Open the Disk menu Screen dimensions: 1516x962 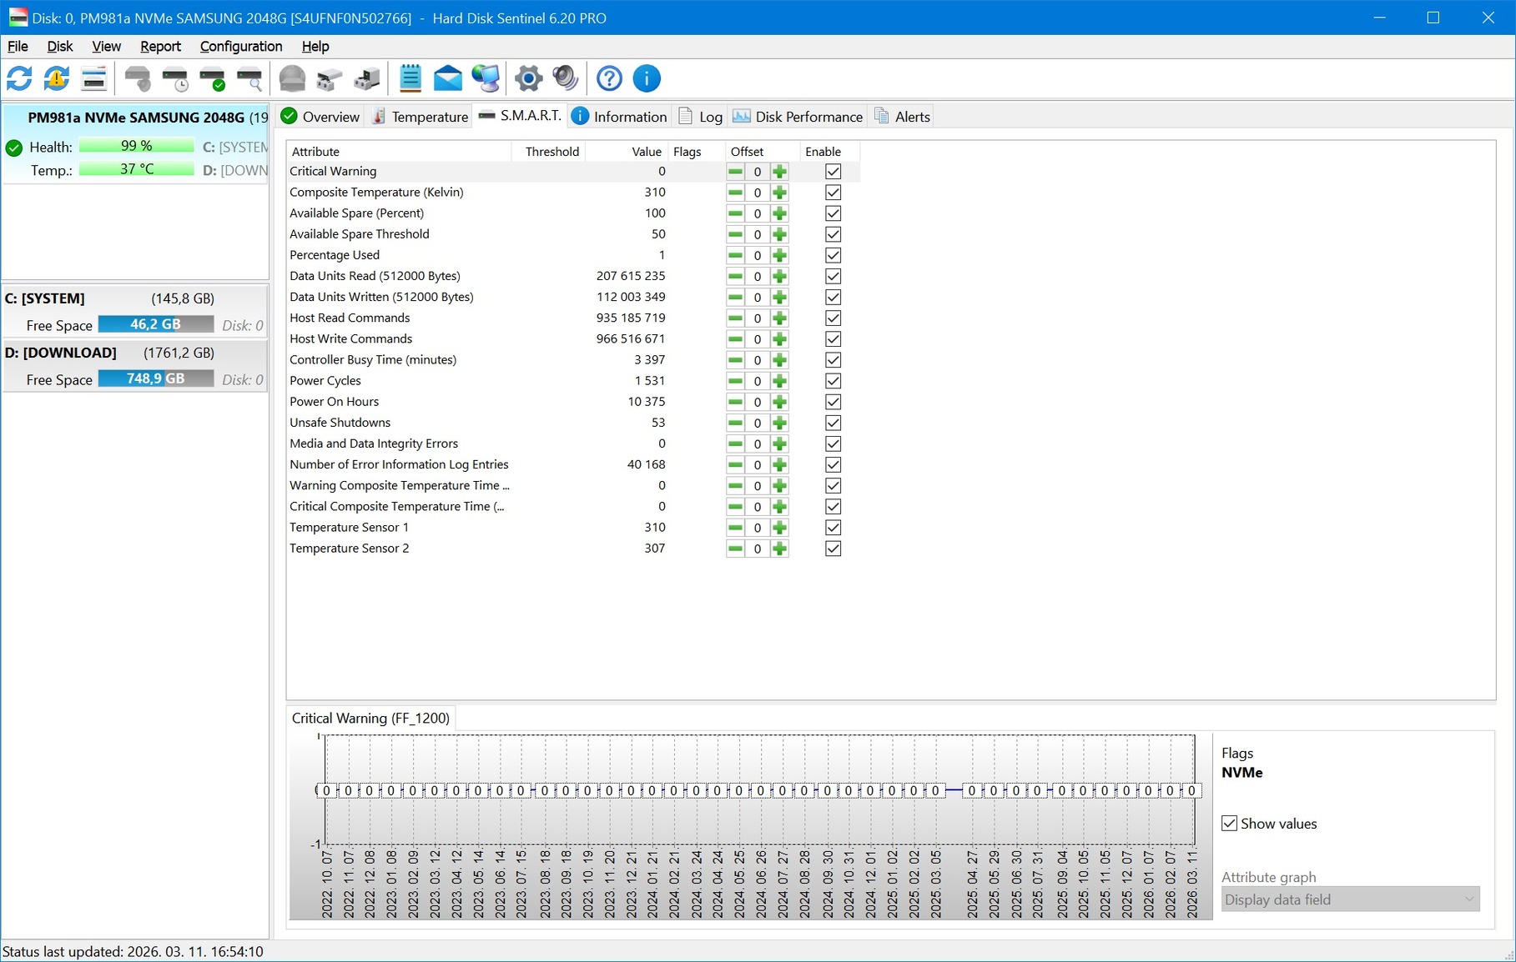[60, 47]
